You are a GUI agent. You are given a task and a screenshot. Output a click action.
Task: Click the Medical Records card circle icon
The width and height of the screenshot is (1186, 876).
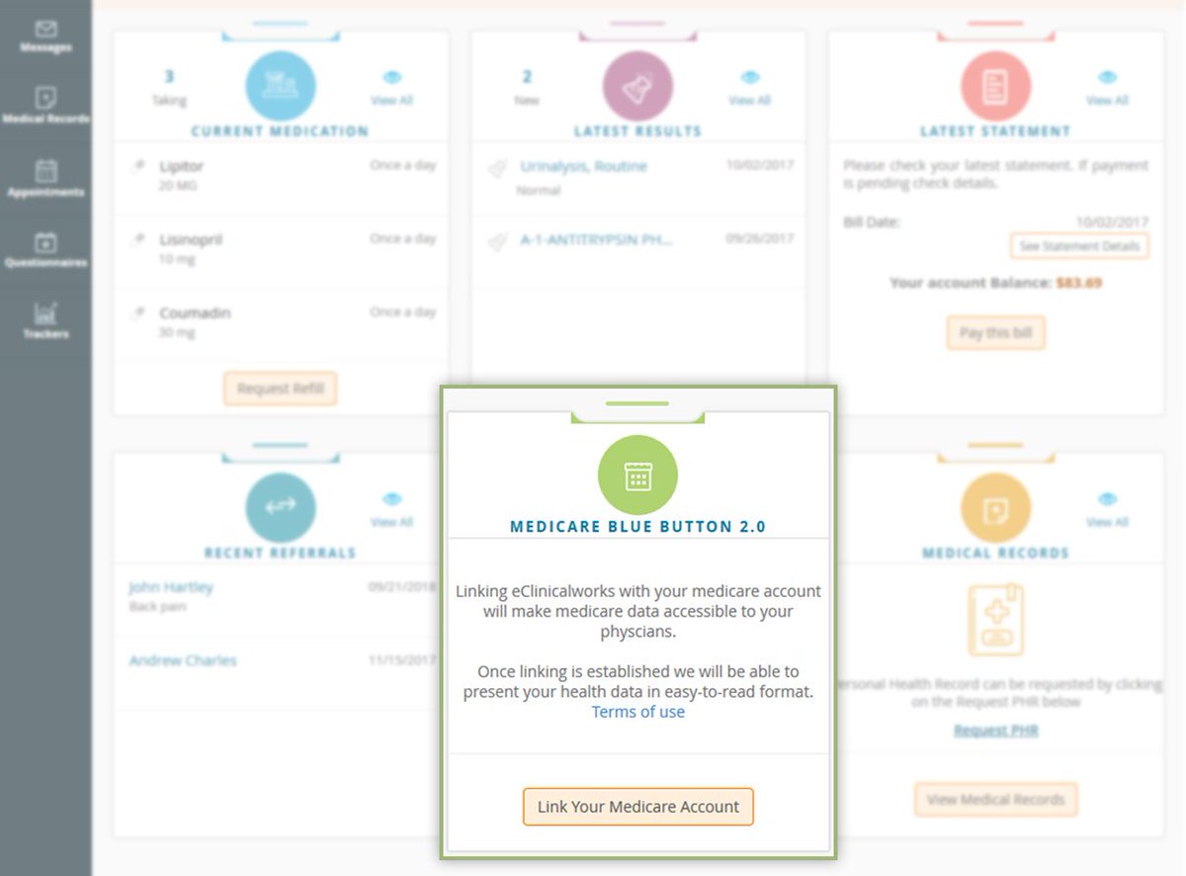point(995,507)
